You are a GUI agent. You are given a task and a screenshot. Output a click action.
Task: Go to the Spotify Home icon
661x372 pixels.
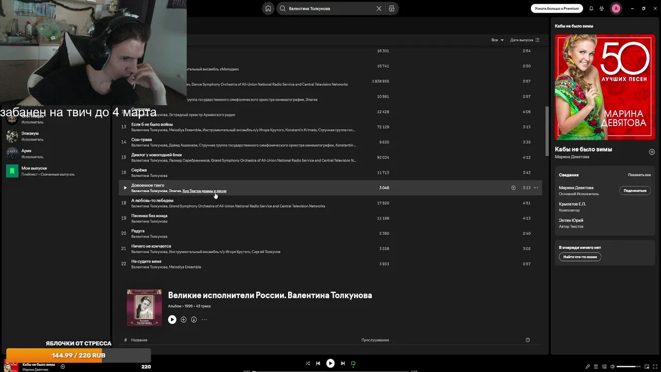[268, 8]
